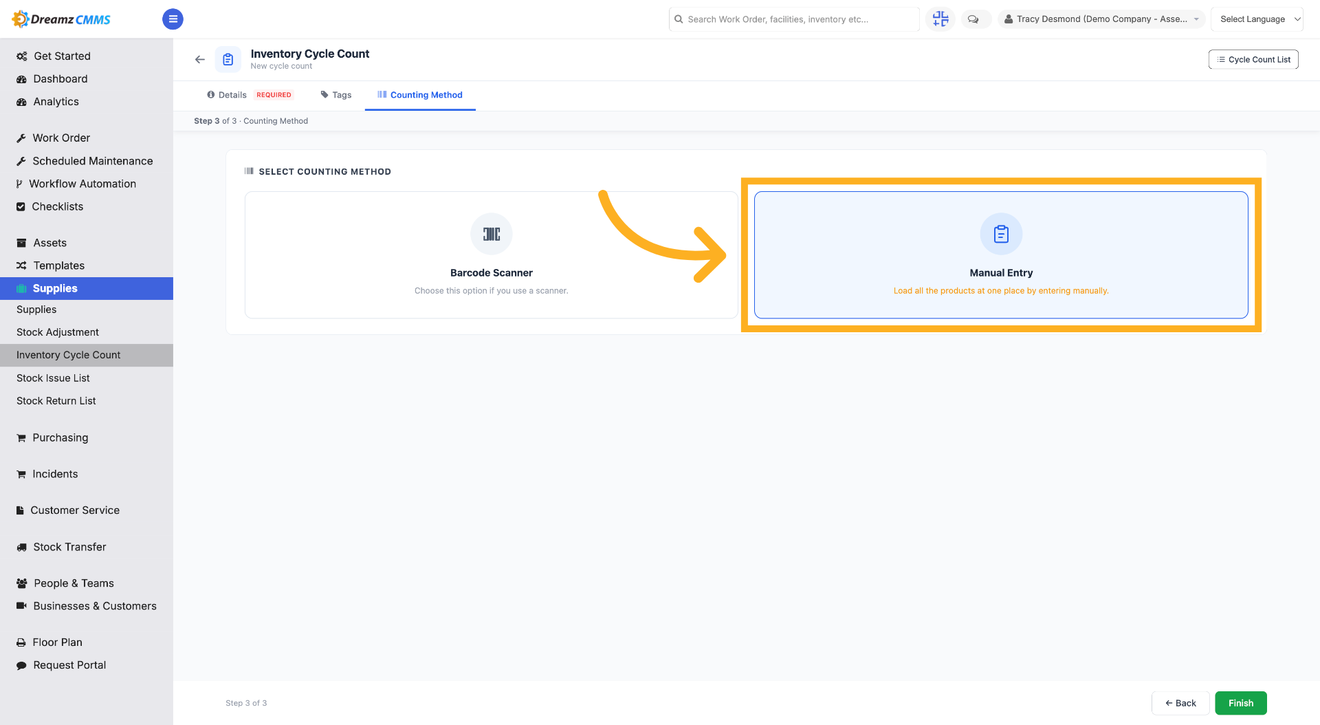The image size is (1320, 725).
Task: Expand the Tracy Desmond account dropdown
Action: tap(1101, 19)
